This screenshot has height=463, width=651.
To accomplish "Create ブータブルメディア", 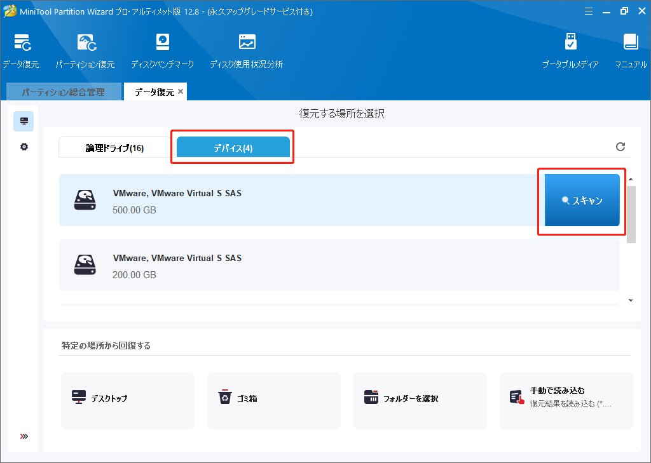I will coord(570,51).
